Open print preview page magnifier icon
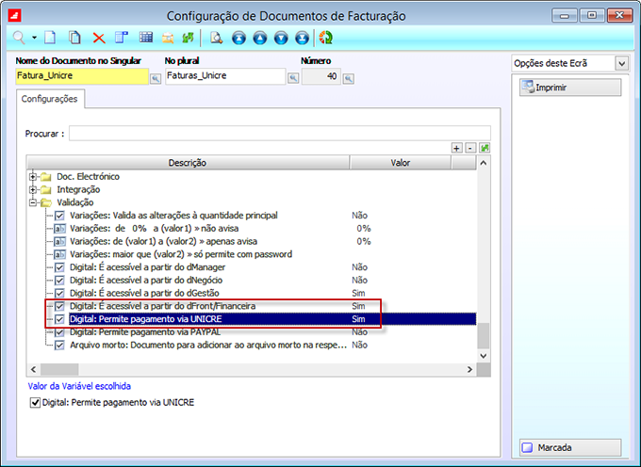The height and width of the screenshot is (467, 641). pos(216,38)
